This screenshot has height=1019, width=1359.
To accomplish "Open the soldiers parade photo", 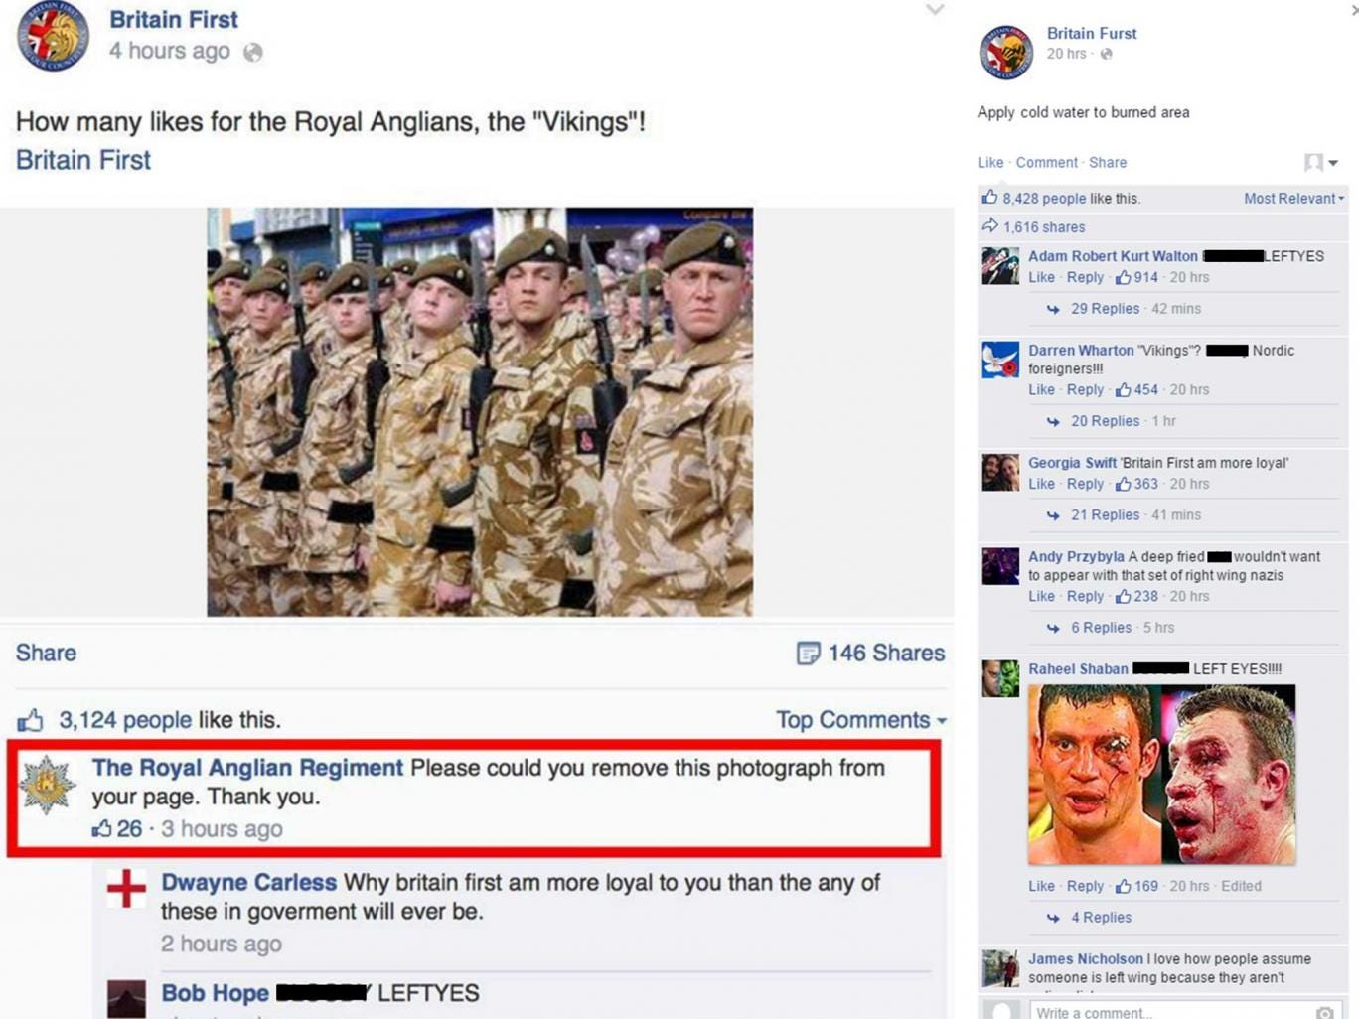I will [x=480, y=411].
